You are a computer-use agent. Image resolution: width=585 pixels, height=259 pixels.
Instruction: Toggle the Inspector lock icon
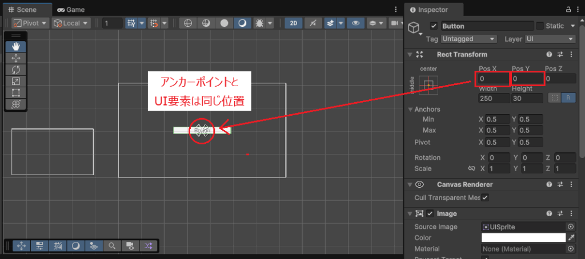click(x=568, y=10)
